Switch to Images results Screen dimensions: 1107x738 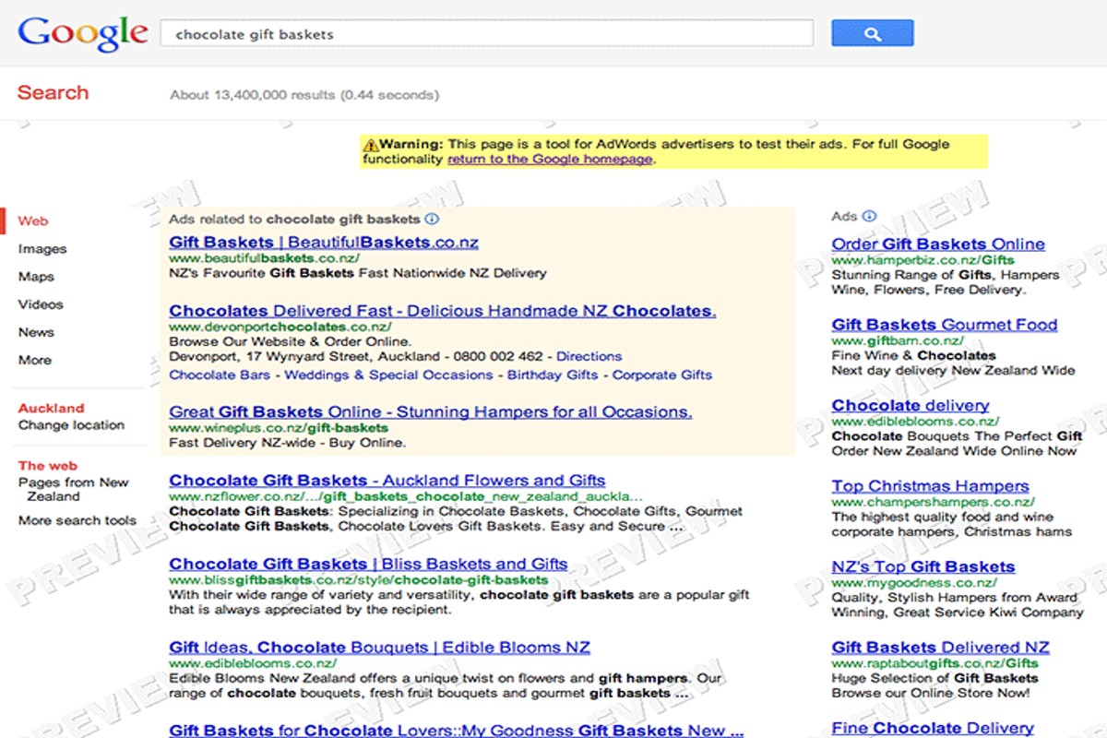pos(42,249)
